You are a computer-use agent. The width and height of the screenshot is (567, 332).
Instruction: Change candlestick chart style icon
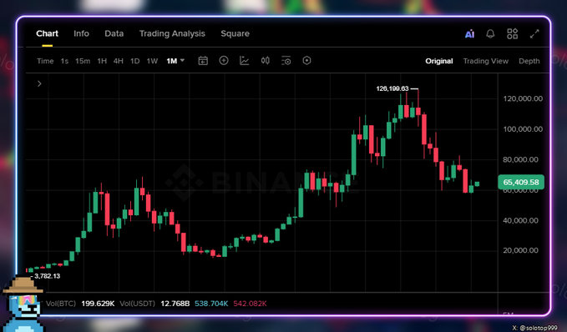tap(266, 61)
